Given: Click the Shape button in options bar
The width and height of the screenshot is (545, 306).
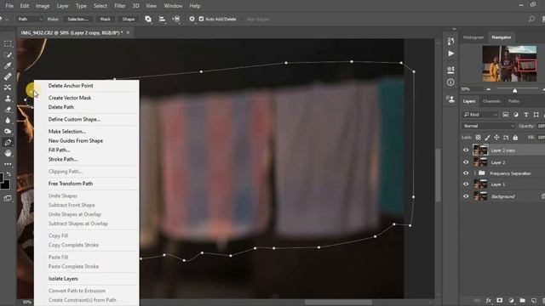Looking at the screenshot, I should [129, 19].
